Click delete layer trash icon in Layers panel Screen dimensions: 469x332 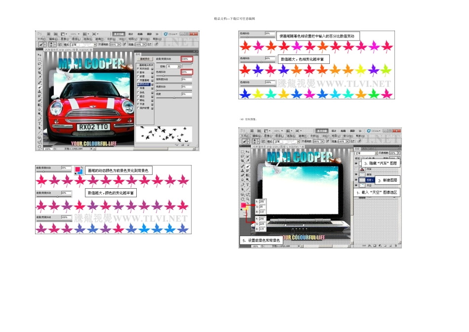coord(396,246)
